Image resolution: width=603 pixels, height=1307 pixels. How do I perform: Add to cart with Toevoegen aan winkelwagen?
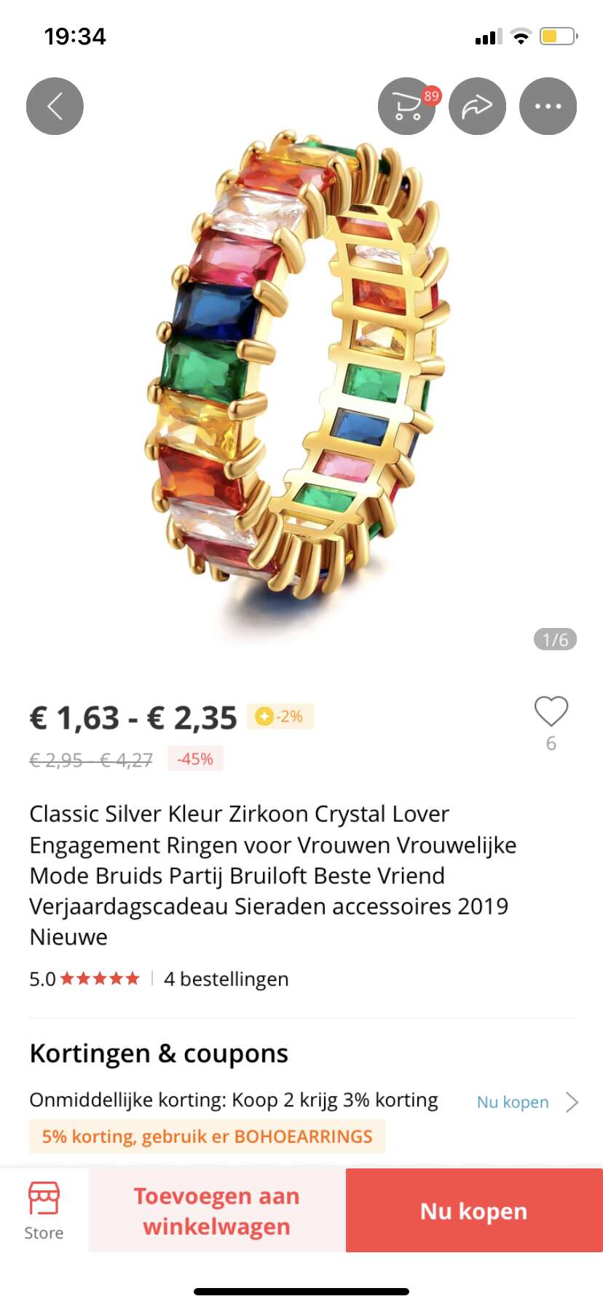click(217, 1211)
